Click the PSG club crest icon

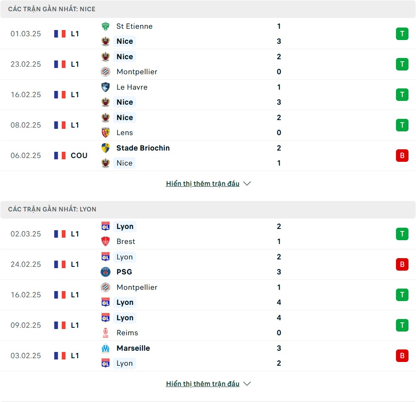click(106, 272)
